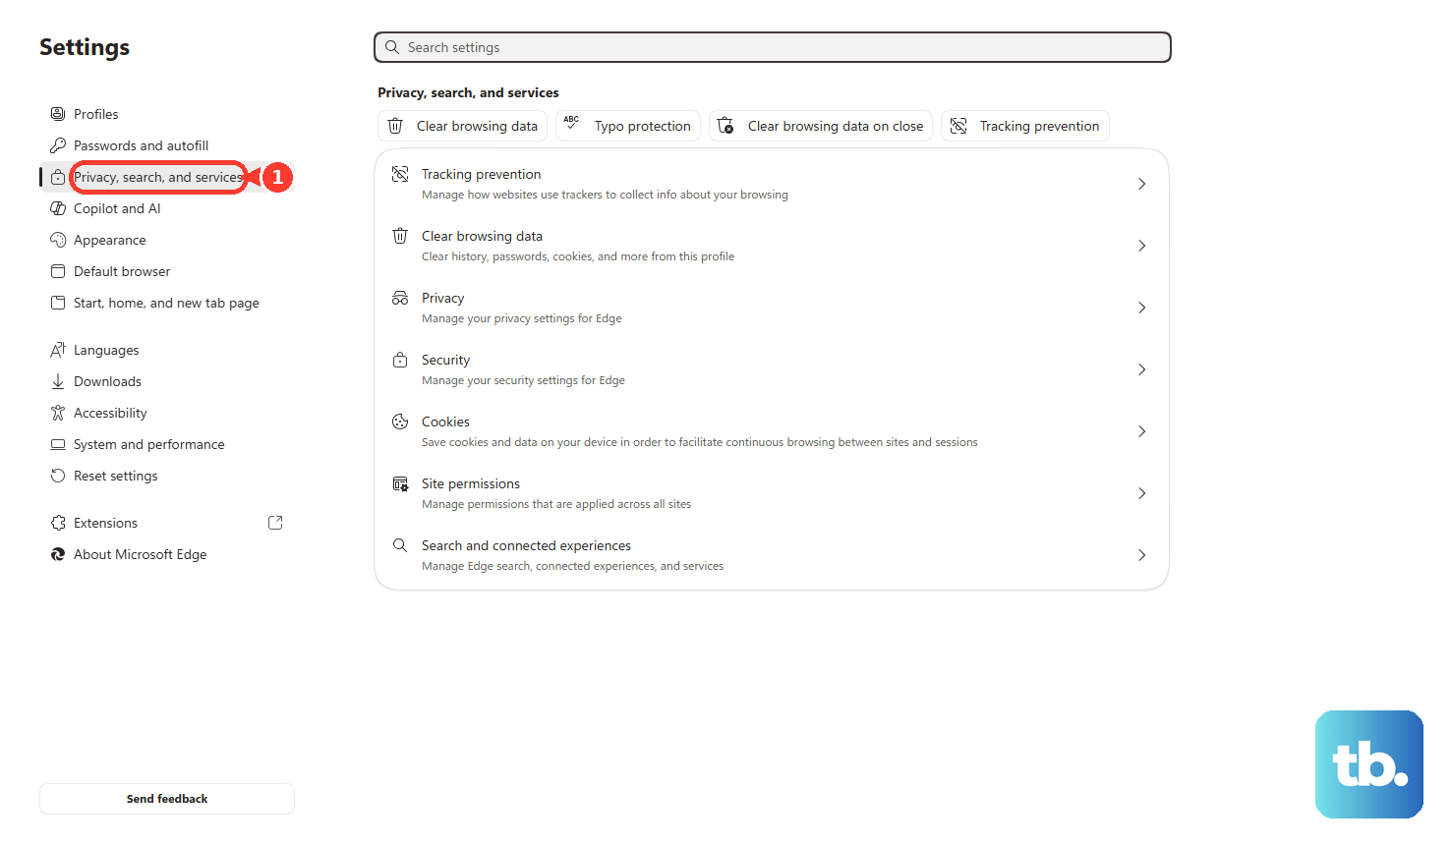This screenshot has height=846, width=1451.
Task: Click the Accessibility figure icon
Action: pyautogui.click(x=58, y=413)
